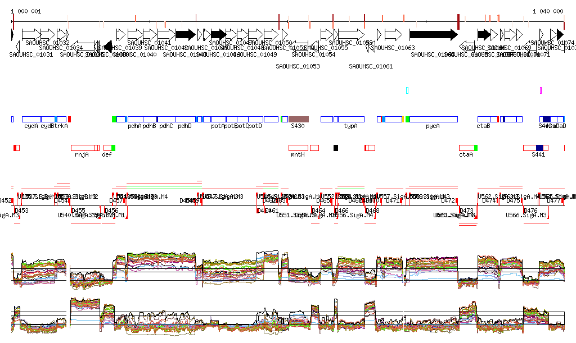Click the magenta marker near the right end
The height and width of the screenshot is (343, 576).
pos(541,90)
